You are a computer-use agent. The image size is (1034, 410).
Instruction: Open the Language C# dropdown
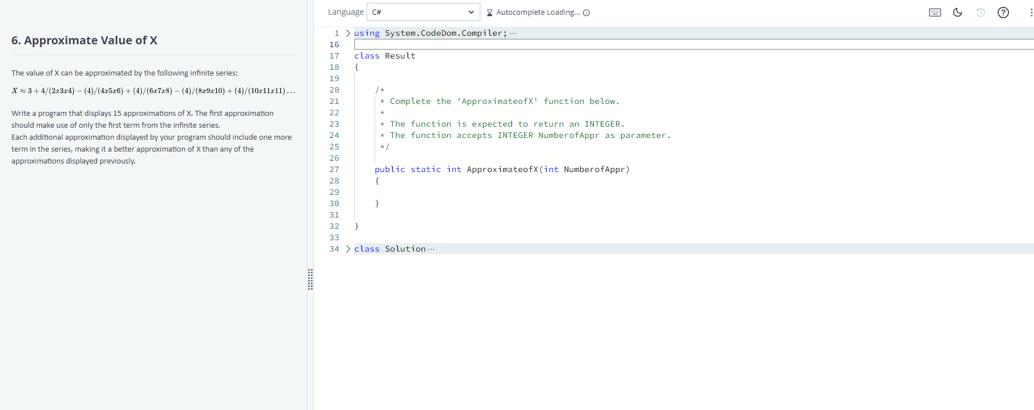pos(423,12)
